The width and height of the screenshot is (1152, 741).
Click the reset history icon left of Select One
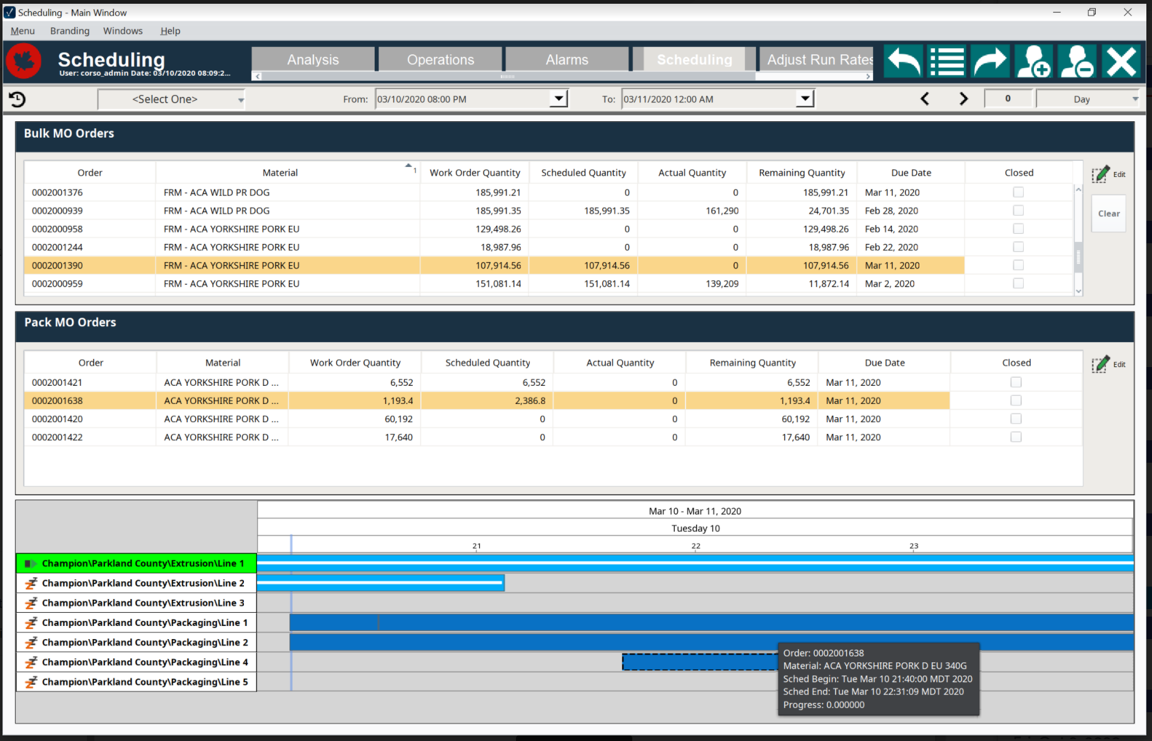click(18, 99)
